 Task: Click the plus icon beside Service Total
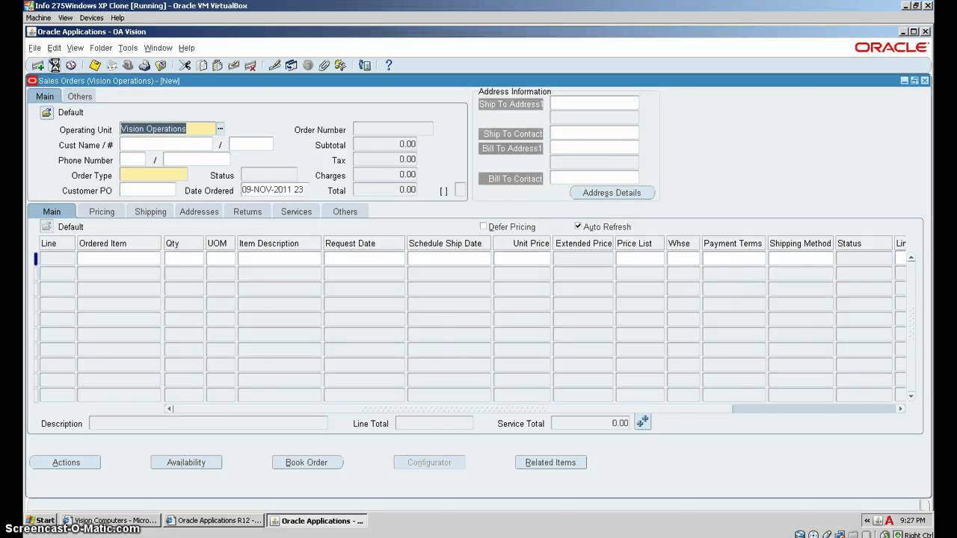pos(643,423)
